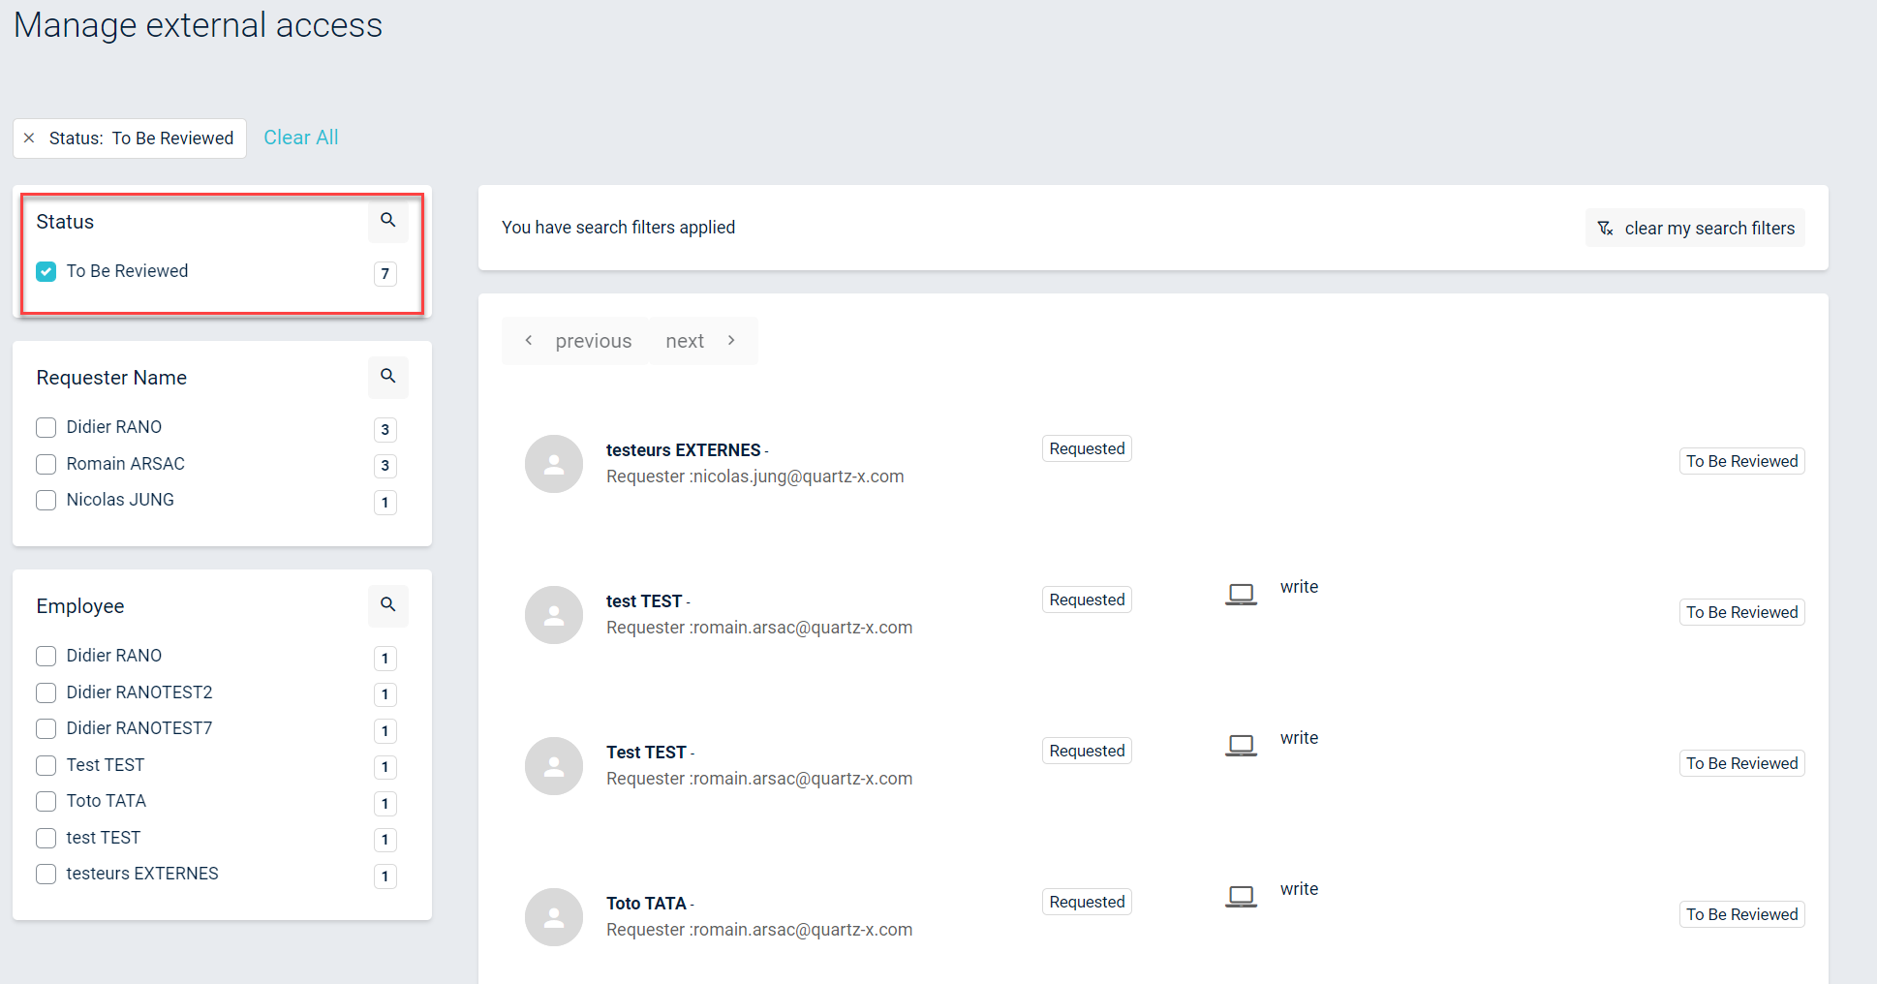Click To Be Reviewed badge for testeurs EXTERNES
This screenshot has height=984, width=1877.
1740,461
